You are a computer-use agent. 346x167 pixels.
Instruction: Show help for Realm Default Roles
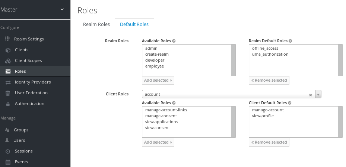(291, 41)
